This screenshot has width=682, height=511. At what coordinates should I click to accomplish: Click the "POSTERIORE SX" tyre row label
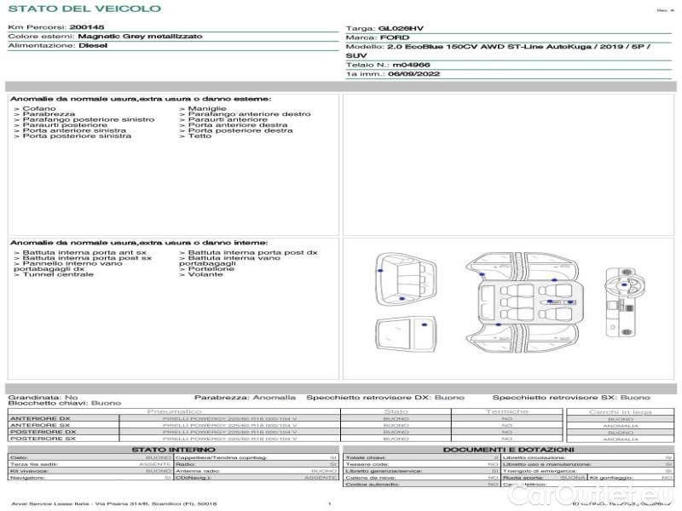(x=43, y=439)
